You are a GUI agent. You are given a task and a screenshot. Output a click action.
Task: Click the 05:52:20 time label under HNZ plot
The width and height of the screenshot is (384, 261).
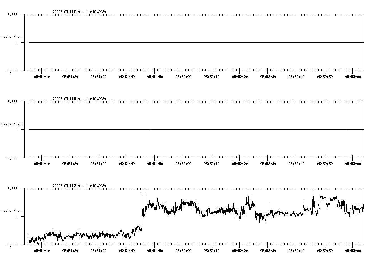click(240, 251)
